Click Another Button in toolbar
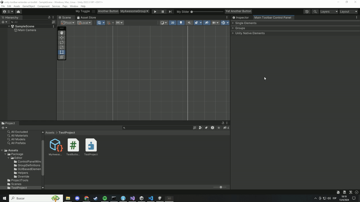Image resolution: width=360 pixels, height=202 pixels. point(108,11)
